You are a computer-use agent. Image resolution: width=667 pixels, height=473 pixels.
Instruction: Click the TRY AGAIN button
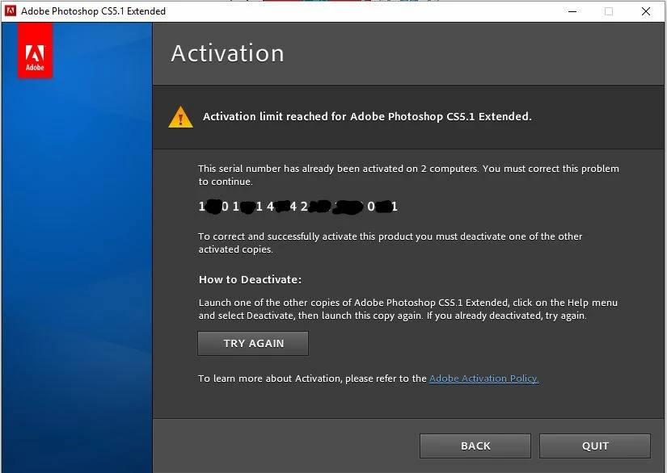point(253,343)
